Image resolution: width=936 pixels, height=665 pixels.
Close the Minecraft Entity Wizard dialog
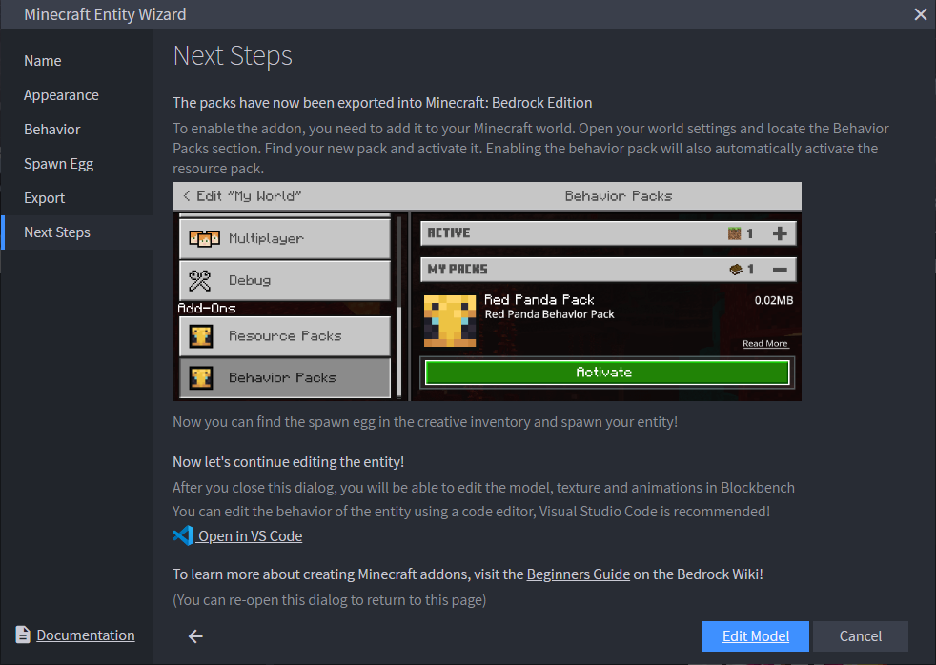(920, 14)
